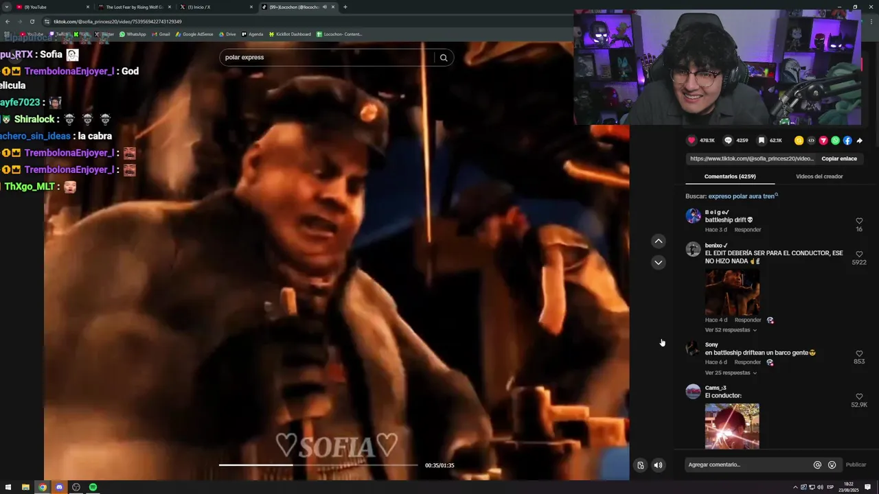Open File Explorer from taskbar
Viewport: 879px width, 494px height.
(25, 487)
